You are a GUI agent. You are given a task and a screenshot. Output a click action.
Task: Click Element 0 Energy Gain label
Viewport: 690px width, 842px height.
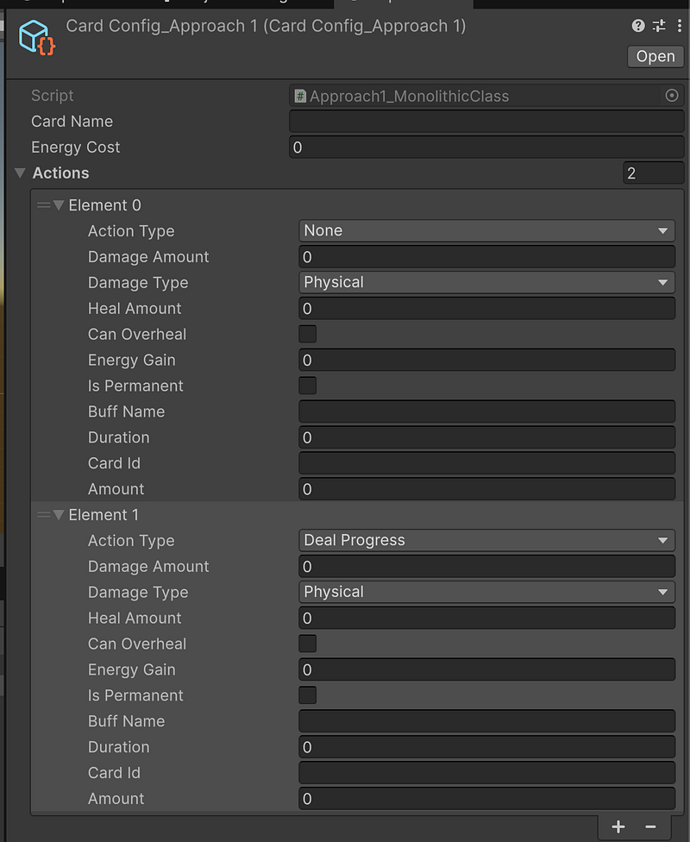132,361
